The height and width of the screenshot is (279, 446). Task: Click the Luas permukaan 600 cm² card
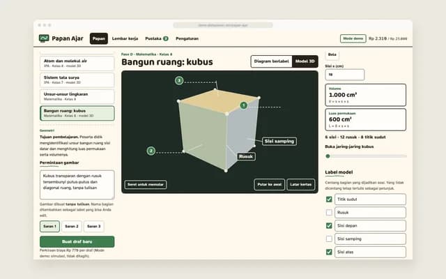tap(365, 119)
